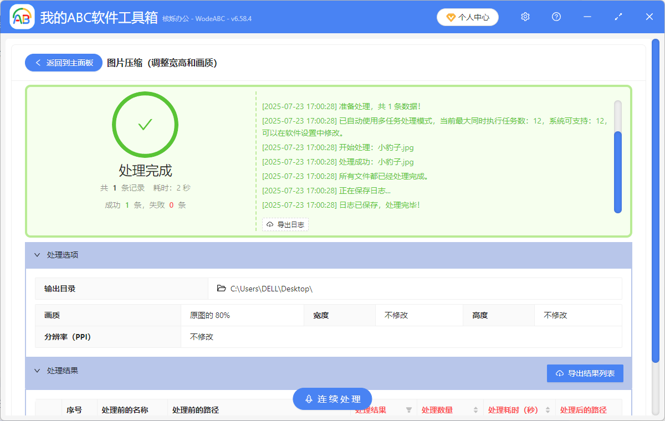
Task: Click the AB app logo icon
Action: pyautogui.click(x=22, y=17)
